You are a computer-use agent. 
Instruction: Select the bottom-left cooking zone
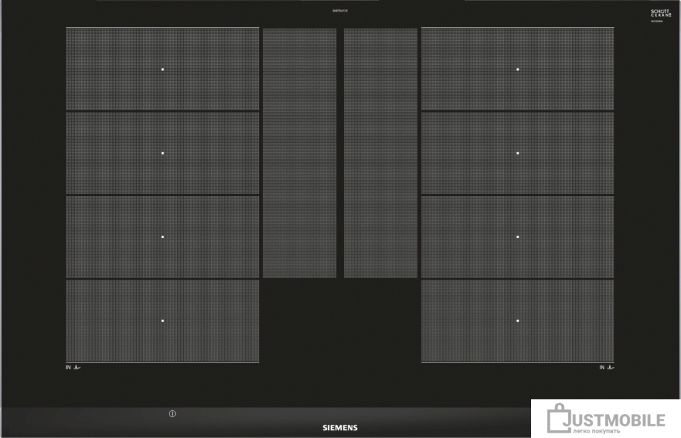pyautogui.click(x=162, y=320)
